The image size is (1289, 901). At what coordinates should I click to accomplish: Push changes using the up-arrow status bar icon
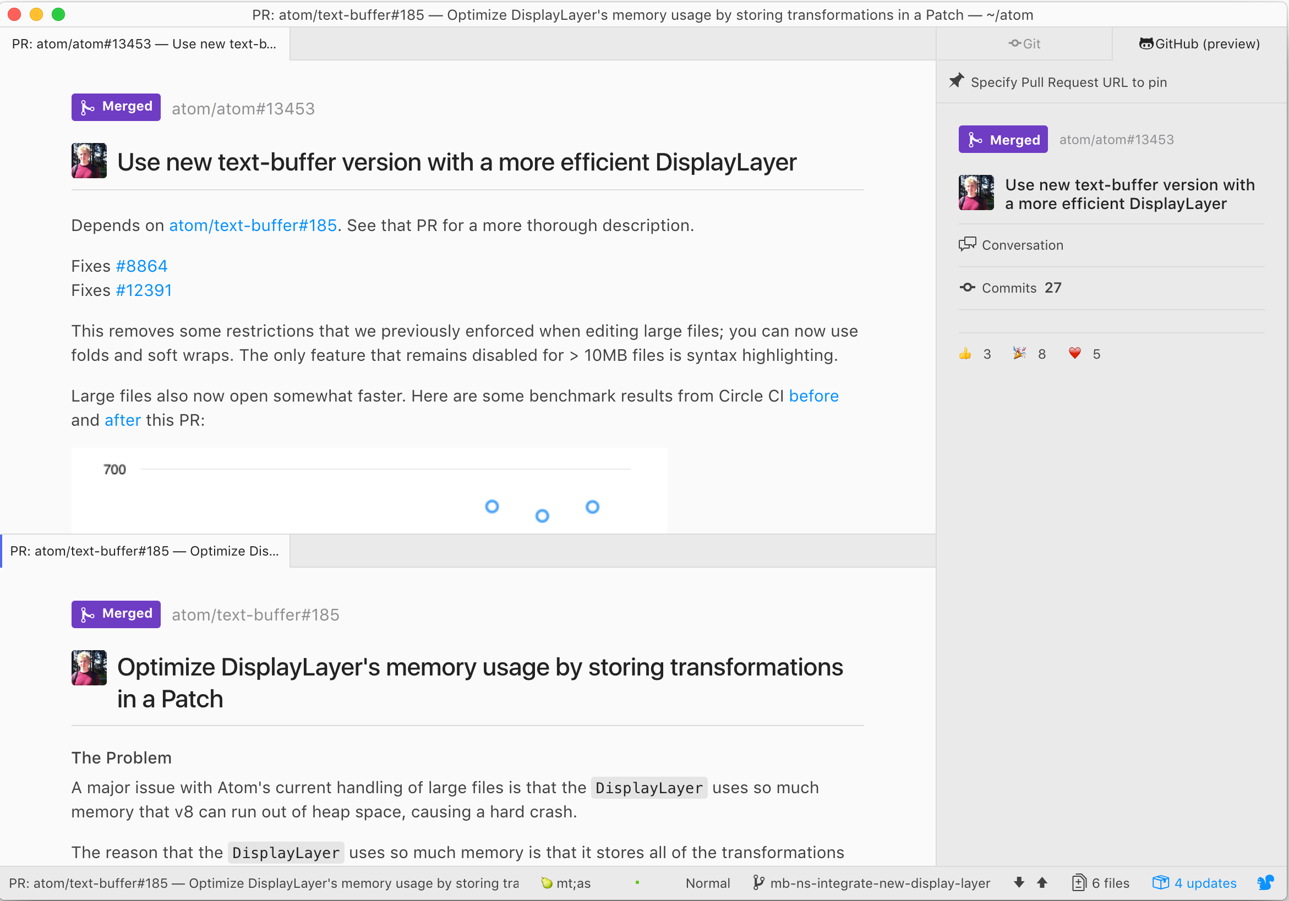[x=1042, y=882]
